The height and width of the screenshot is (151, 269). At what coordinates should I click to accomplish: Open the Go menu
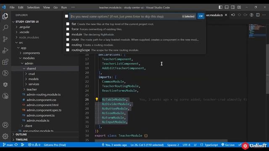click(x=55, y=8)
